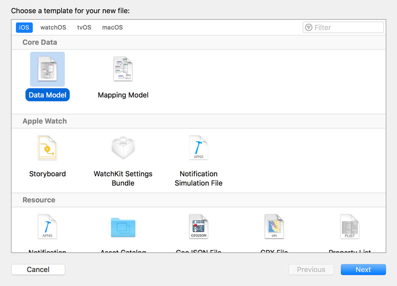This screenshot has width=397, height=286.
Task: Click into the Filter search field
Action: 347,28
